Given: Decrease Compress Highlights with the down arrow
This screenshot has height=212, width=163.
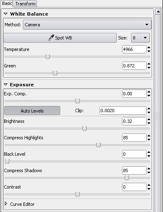Looking at the screenshot, I should pos(149,140).
